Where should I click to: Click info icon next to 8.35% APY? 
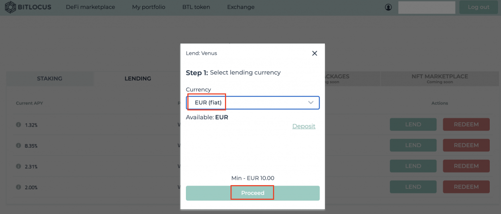pos(19,146)
